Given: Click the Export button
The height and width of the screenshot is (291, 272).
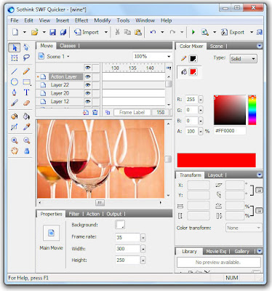Looking at the screenshot, I should 233,32.
